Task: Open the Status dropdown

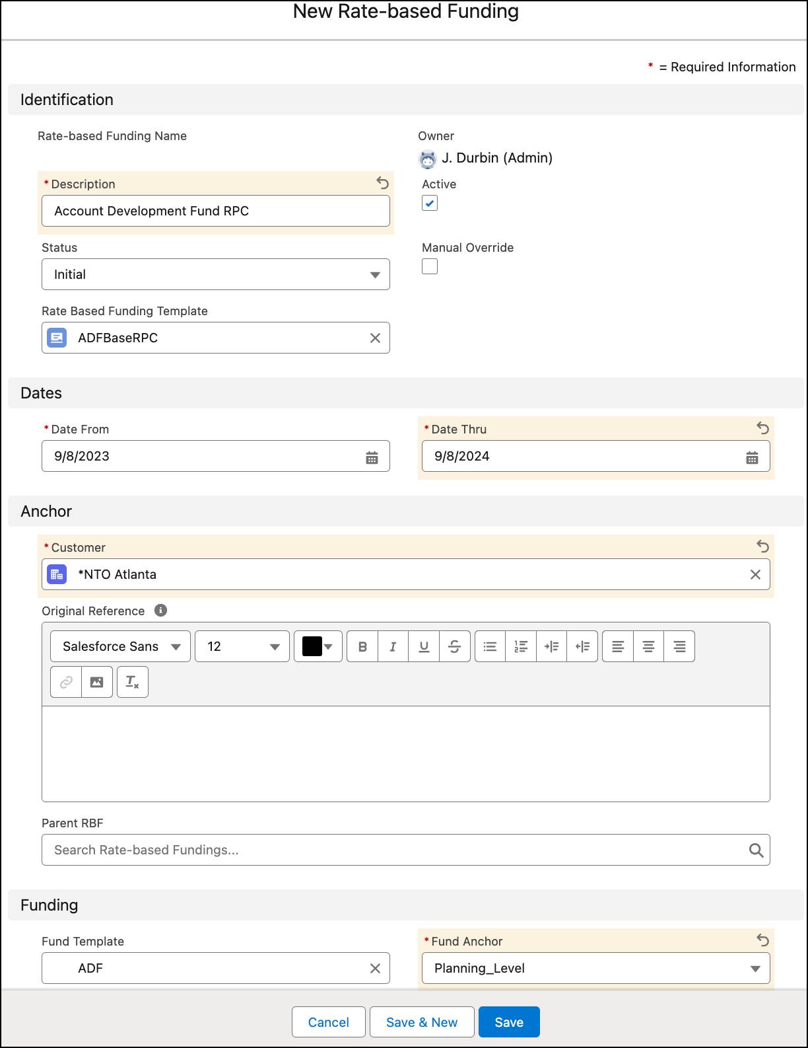Action: tap(215, 274)
